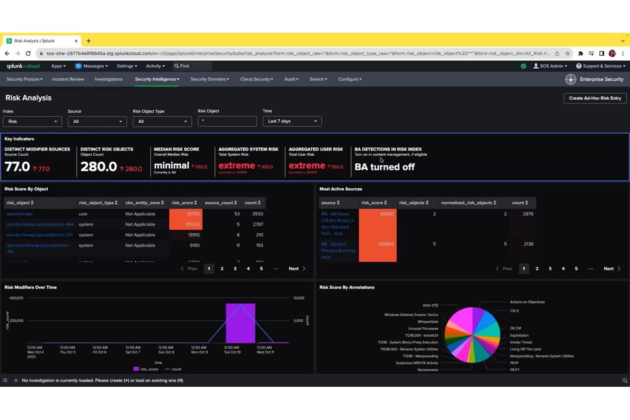Click the splunk>cloud logo
The width and height of the screenshot is (630, 420).
click(23, 66)
